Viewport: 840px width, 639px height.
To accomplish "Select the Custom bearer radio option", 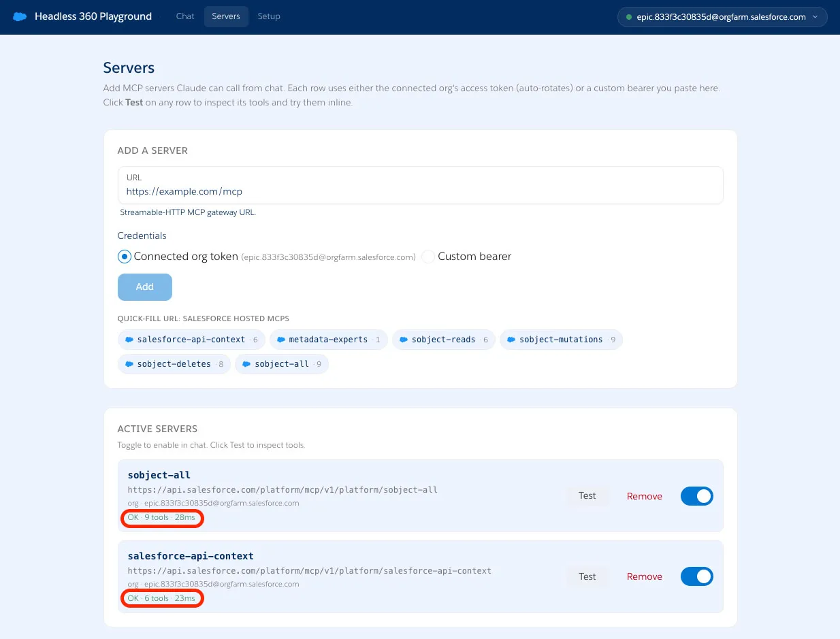I will [x=427, y=257].
